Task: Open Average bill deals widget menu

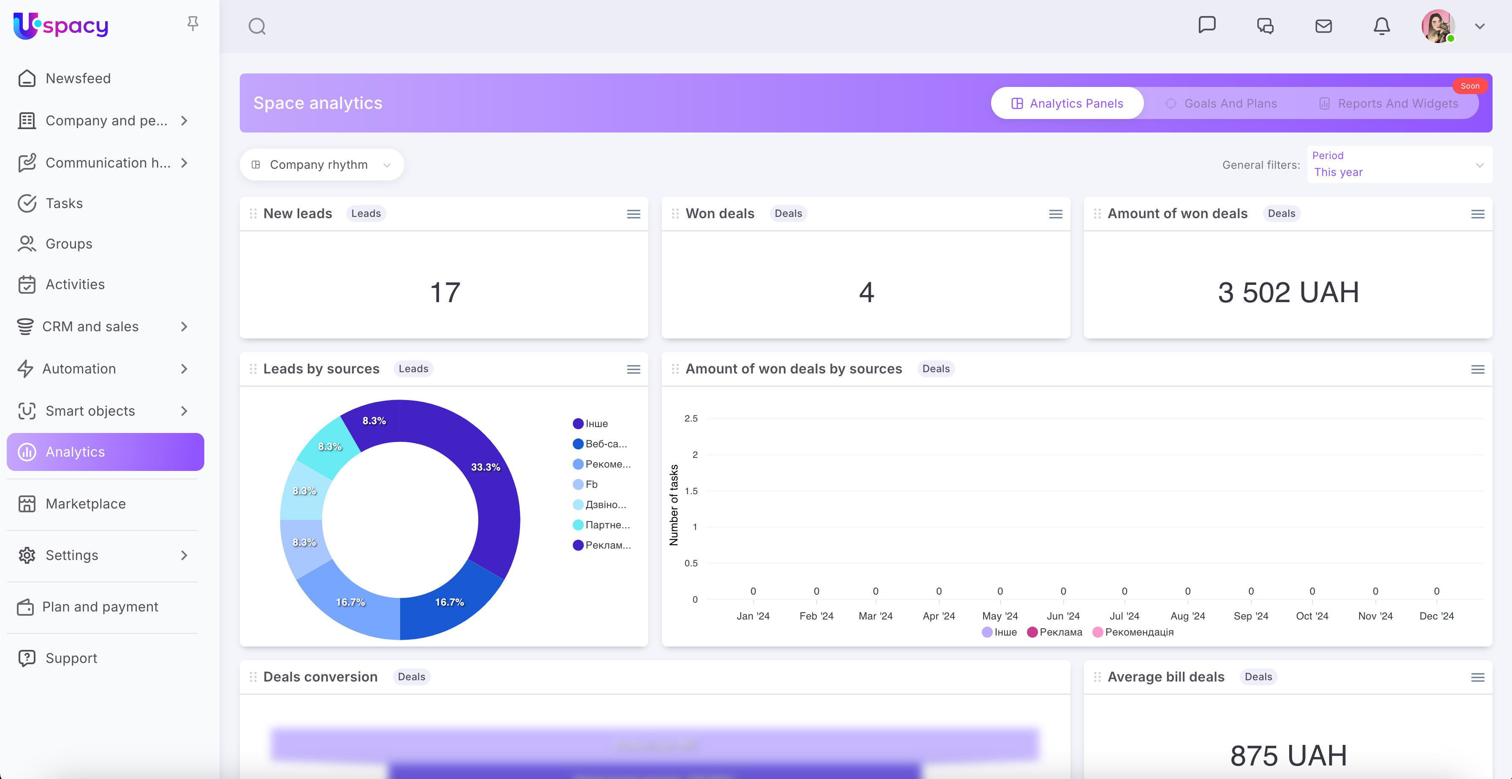Action: [1477, 678]
